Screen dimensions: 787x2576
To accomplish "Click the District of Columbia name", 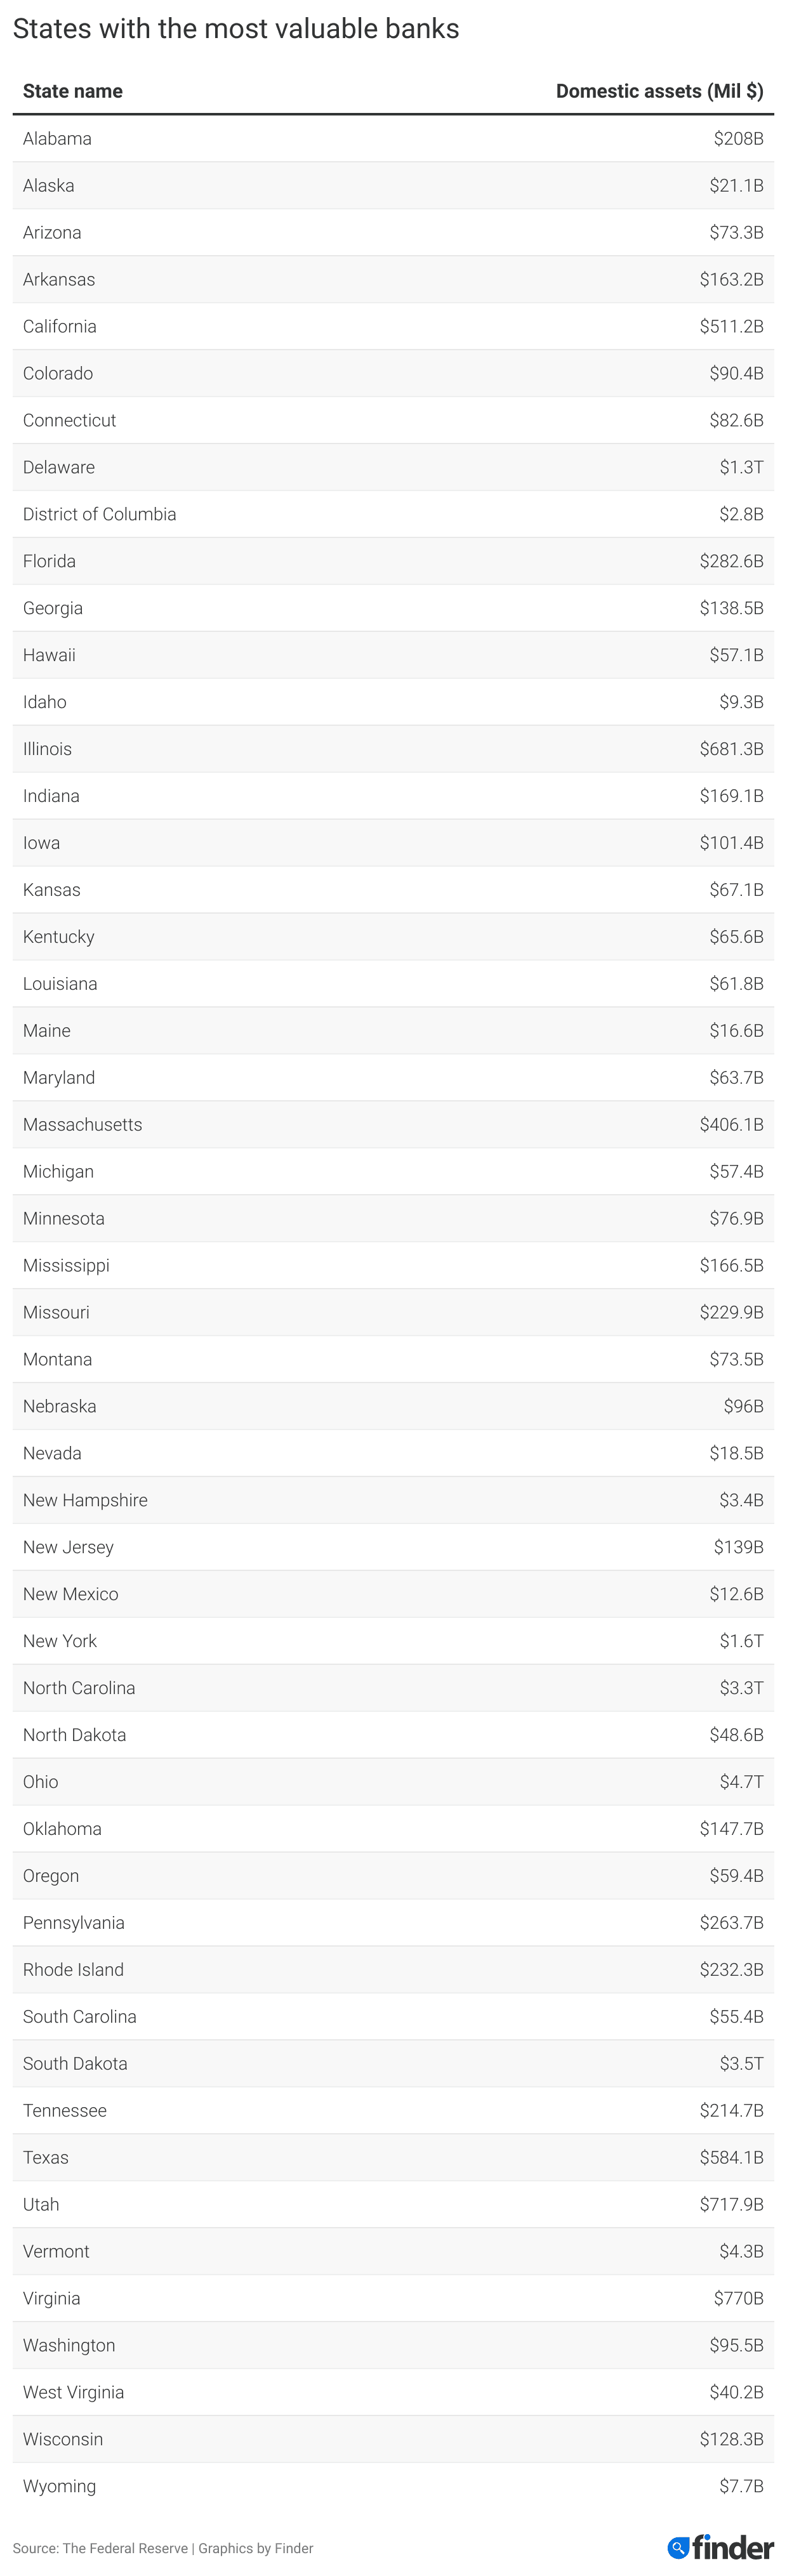I will click(99, 514).
